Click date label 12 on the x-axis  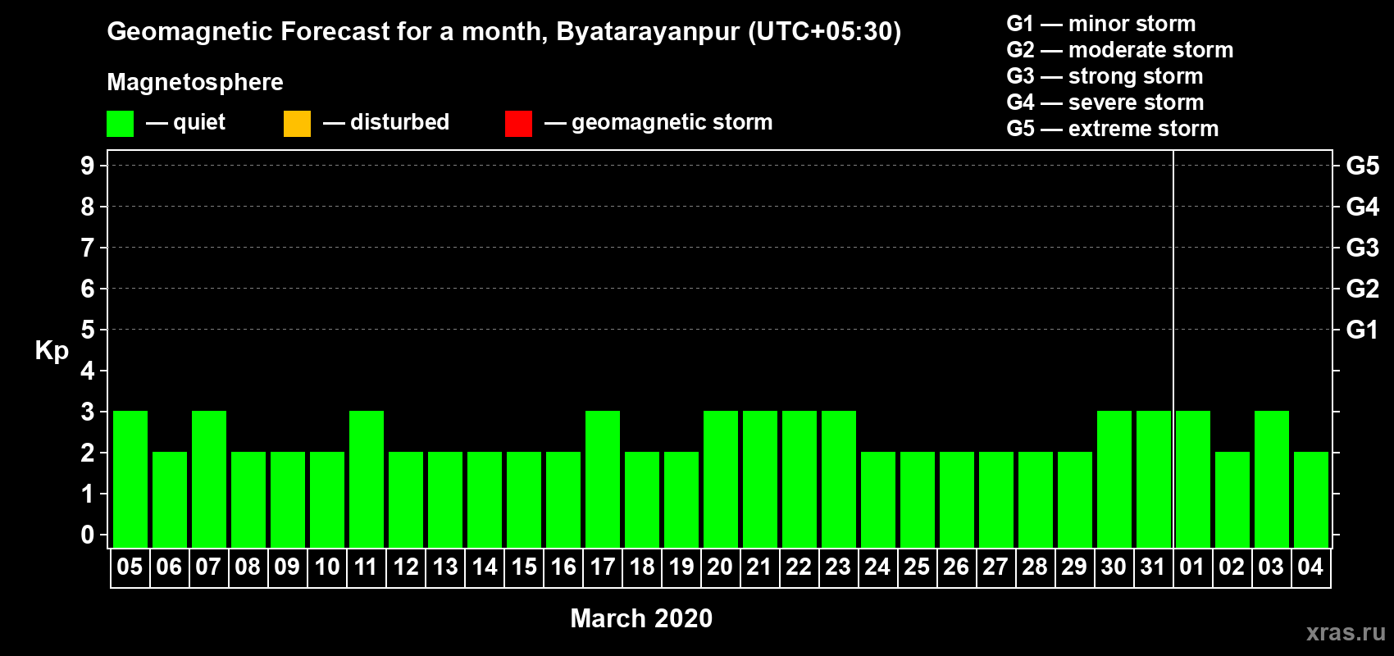(x=405, y=567)
